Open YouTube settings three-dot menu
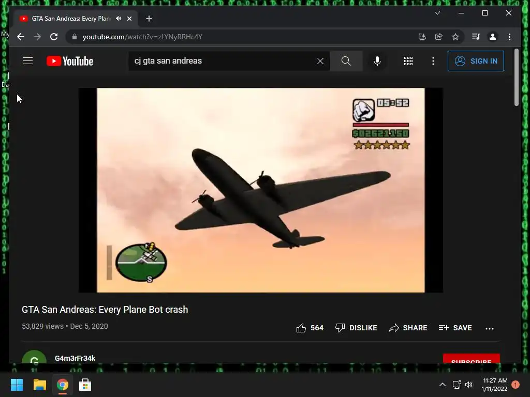 (433, 61)
